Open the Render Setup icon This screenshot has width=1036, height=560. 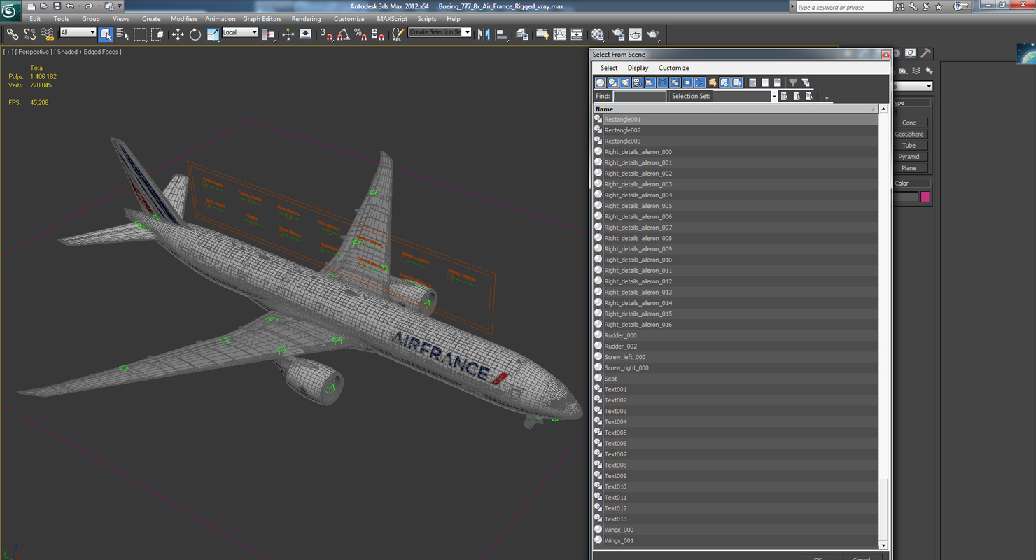[618, 34]
